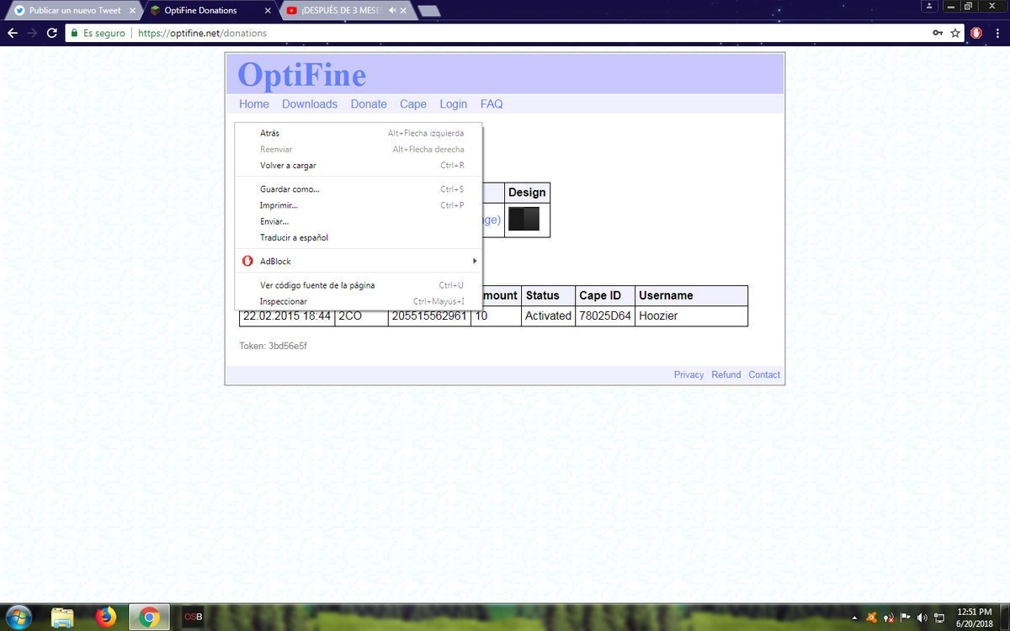
Task: Open OBS icon in taskbar
Action: [x=193, y=617]
